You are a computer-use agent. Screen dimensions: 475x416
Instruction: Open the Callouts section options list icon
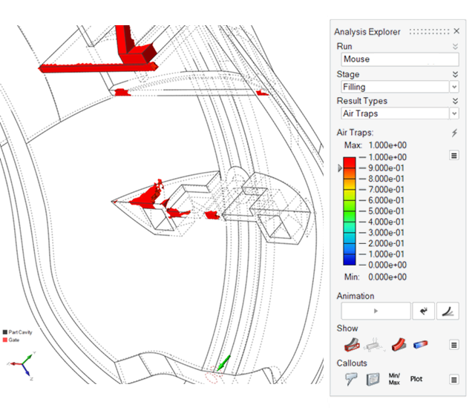click(x=453, y=379)
